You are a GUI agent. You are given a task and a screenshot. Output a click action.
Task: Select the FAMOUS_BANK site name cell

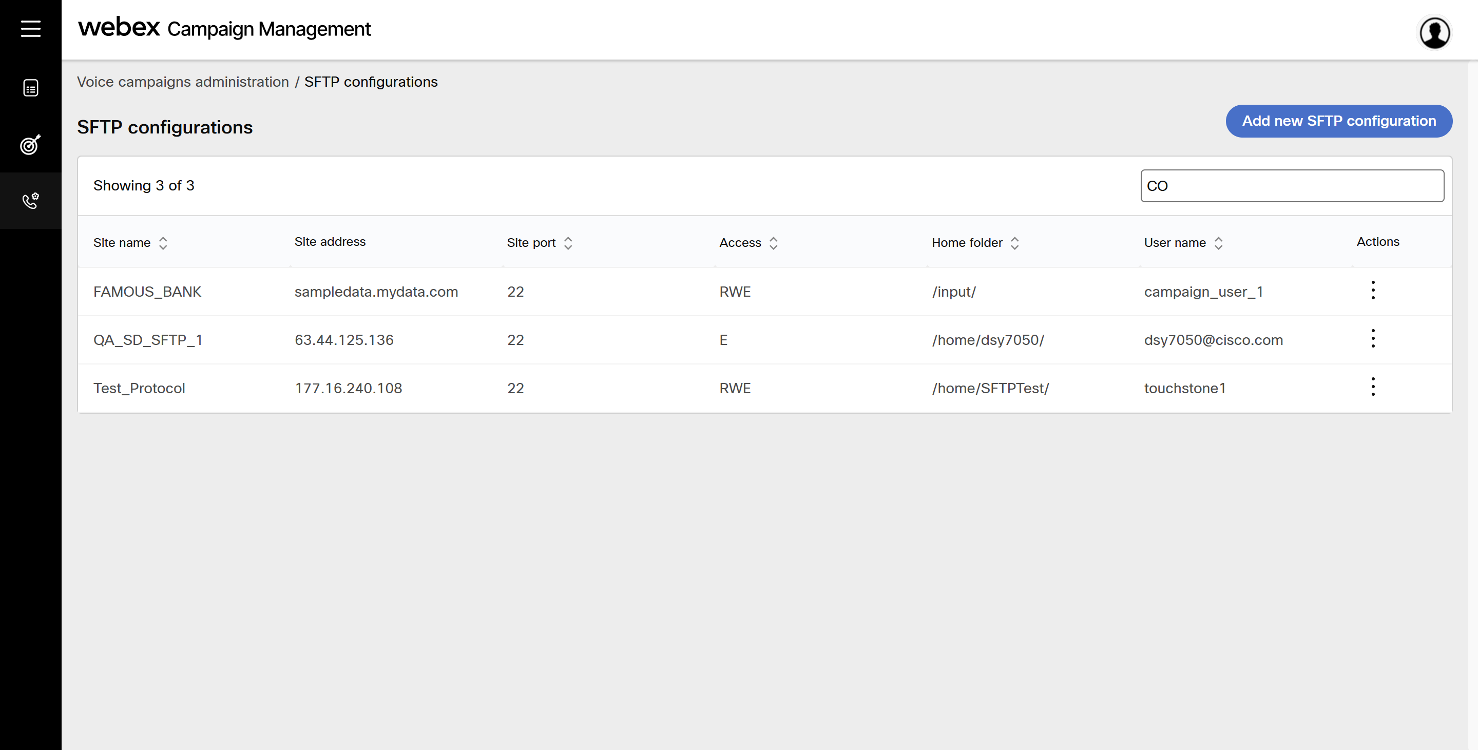[x=147, y=292]
